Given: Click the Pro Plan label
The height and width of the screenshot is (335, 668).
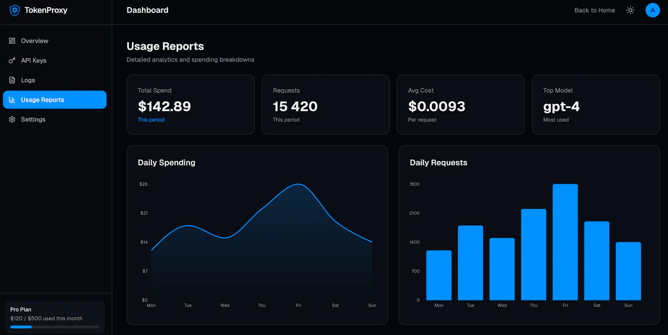Looking at the screenshot, I should [x=21, y=310].
